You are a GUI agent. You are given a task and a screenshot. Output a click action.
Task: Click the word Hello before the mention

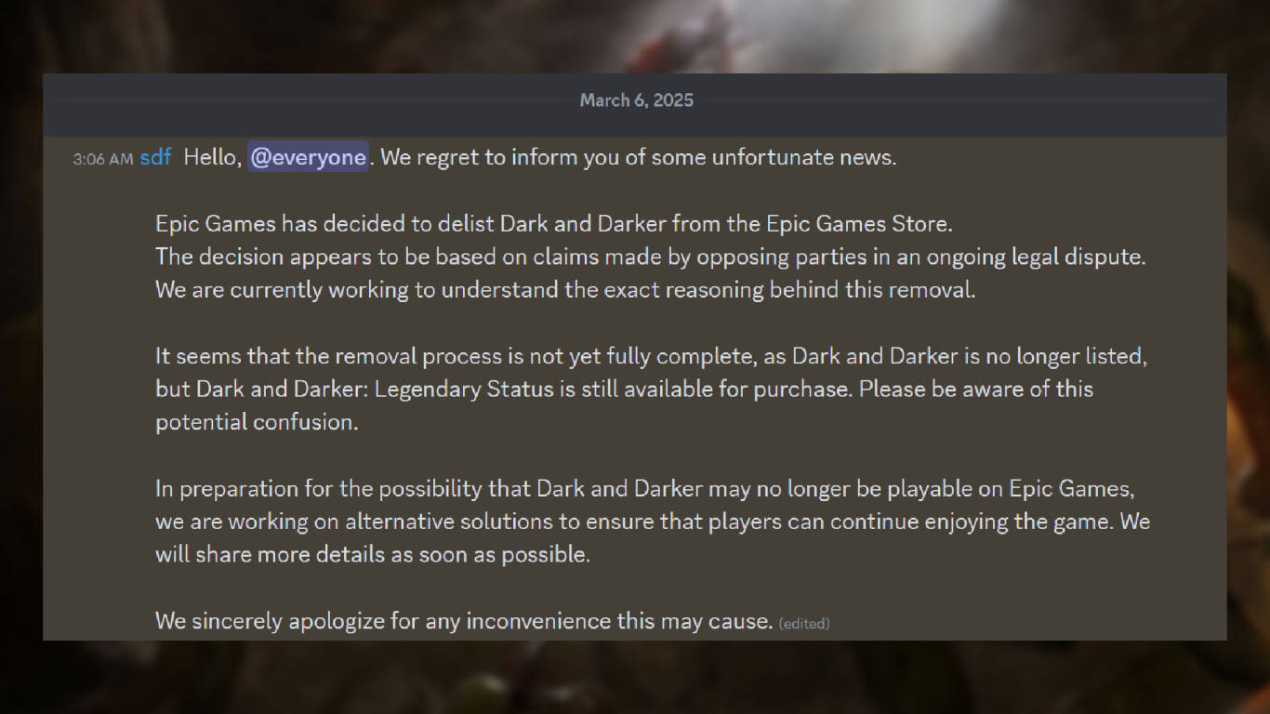(213, 157)
